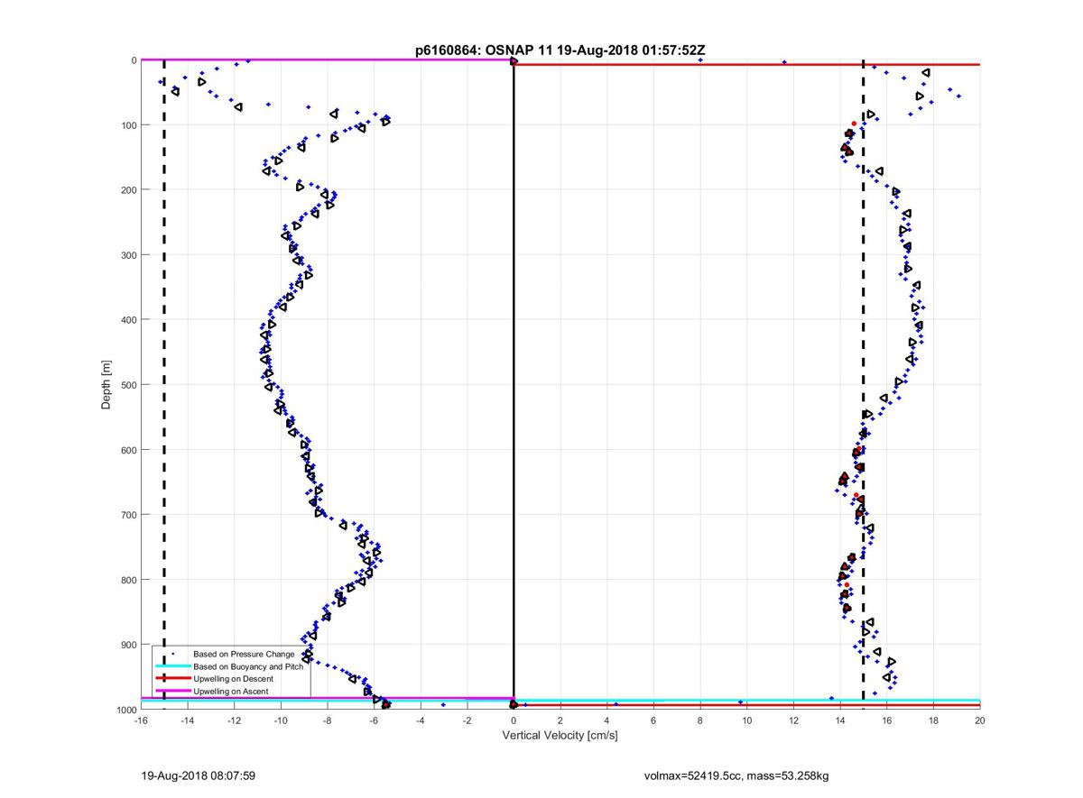Viewport: 1083px width, 798px height.
Task: Click legend entry 'Based on Buoyancy and Pitch'
Action: tap(250, 665)
